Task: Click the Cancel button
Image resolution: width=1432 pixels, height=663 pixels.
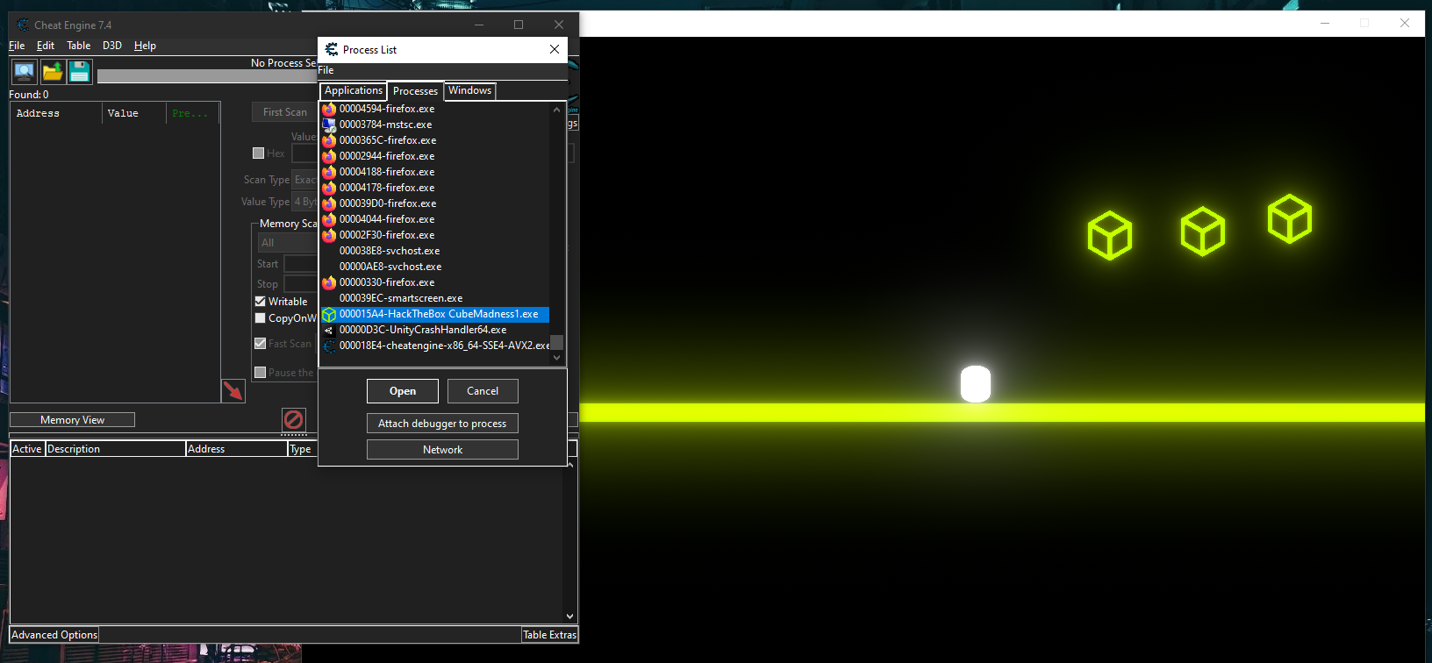Action: pyautogui.click(x=483, y=391)
